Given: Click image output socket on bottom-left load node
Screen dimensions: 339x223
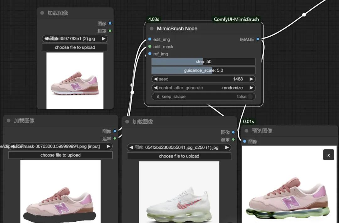Looking at the screenshot, I should [115, 131].
